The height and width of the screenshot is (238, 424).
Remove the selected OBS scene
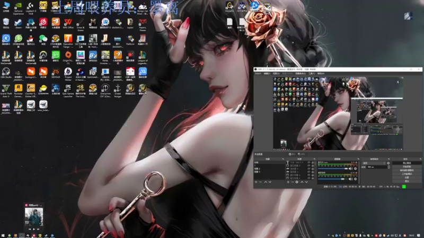260,182
